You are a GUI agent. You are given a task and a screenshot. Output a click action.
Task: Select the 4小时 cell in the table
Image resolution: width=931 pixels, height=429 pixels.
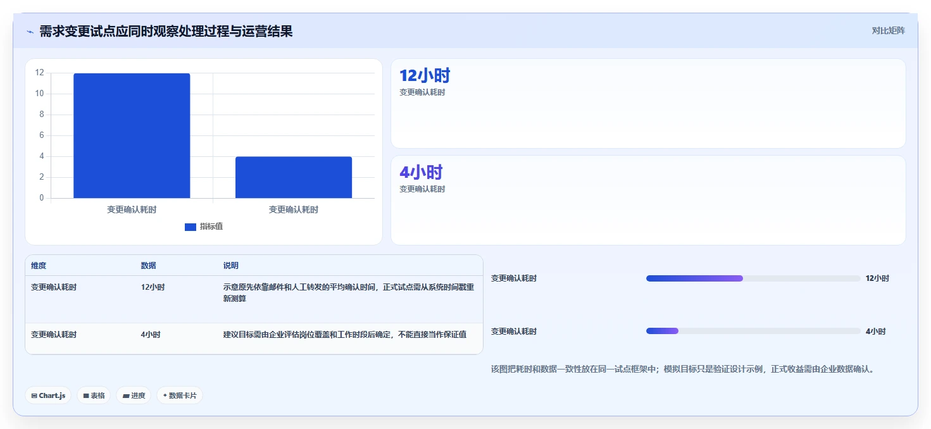pos(151,335)
